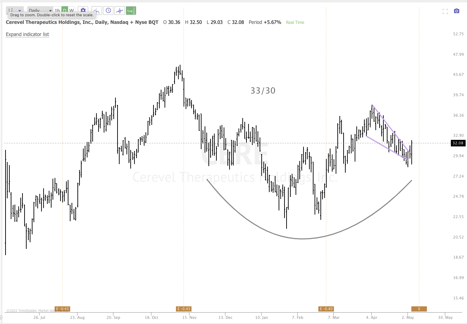This screenshot has width=467, height=324.
Task: Select the crosshair drawing tool icon
Action: pyautogui.click(x=120, y=10)
